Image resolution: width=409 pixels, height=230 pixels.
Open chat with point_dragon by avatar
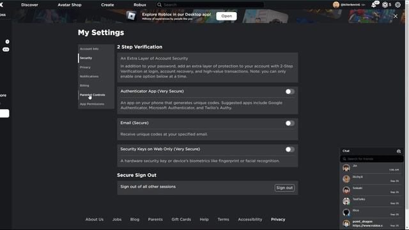click(x=346, y=224)
